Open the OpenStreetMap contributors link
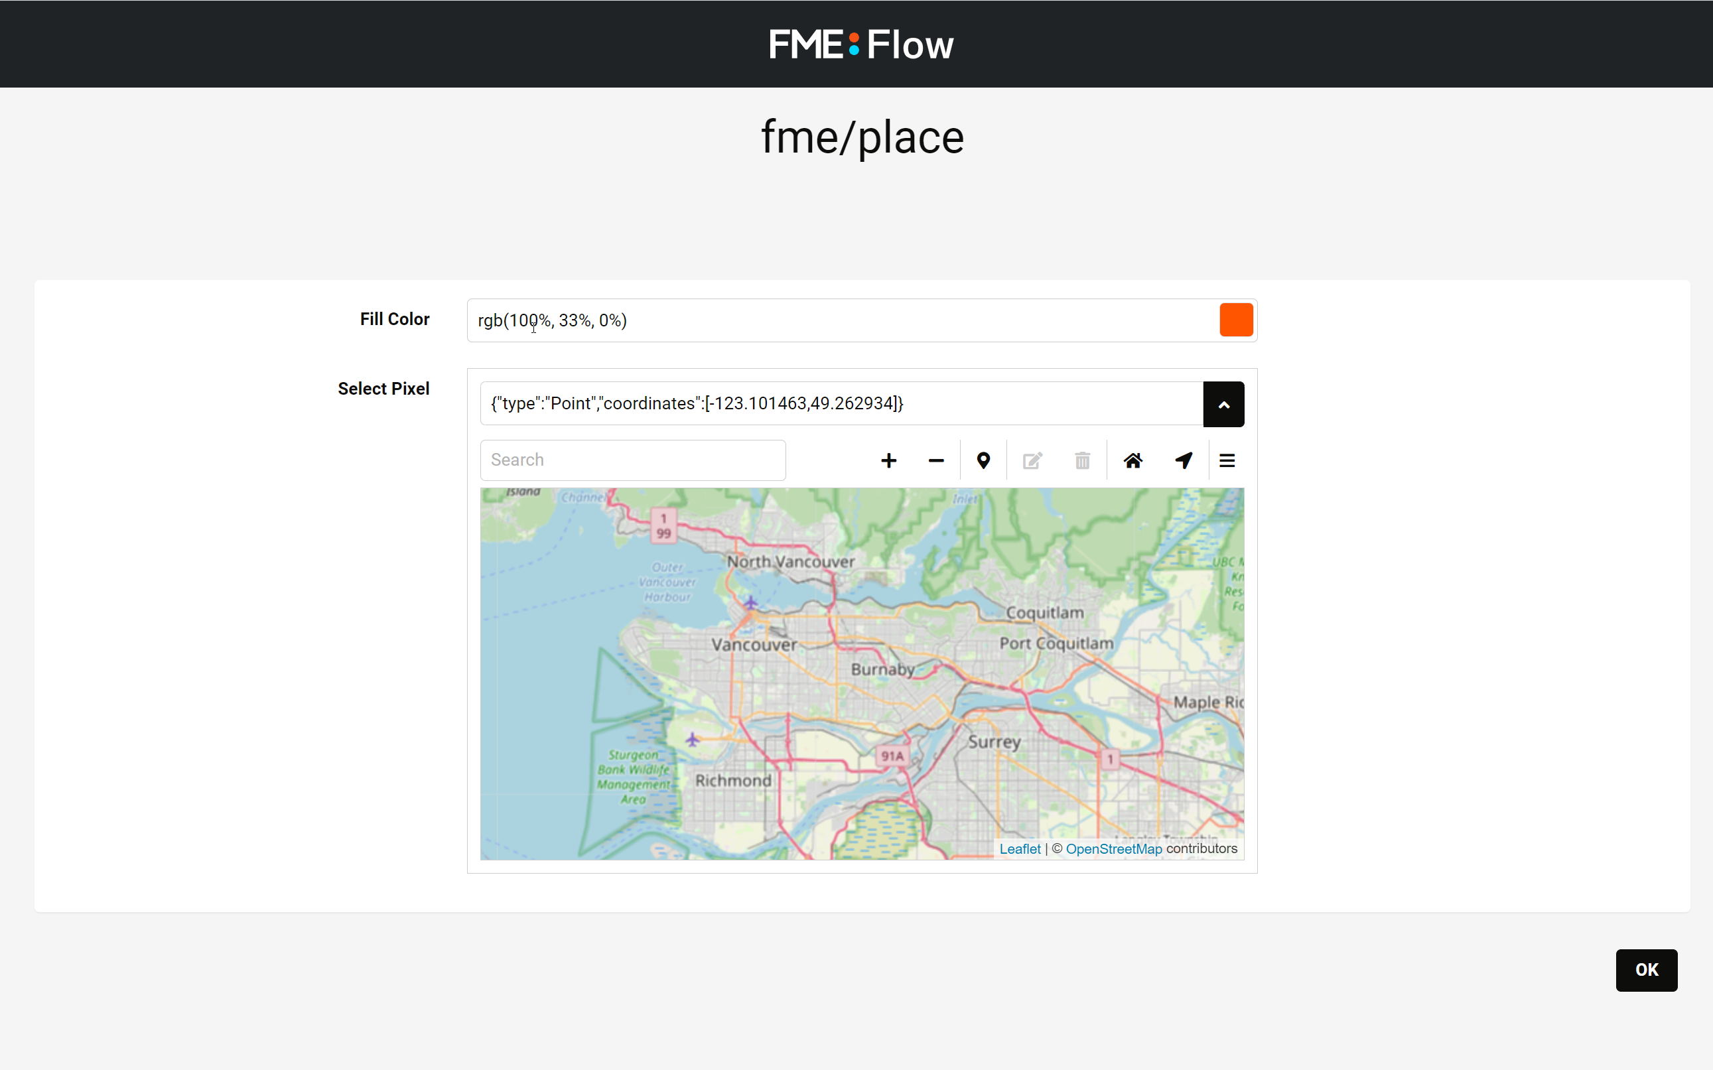Screen dimensions: 1713x1070 coord(1114,848)
